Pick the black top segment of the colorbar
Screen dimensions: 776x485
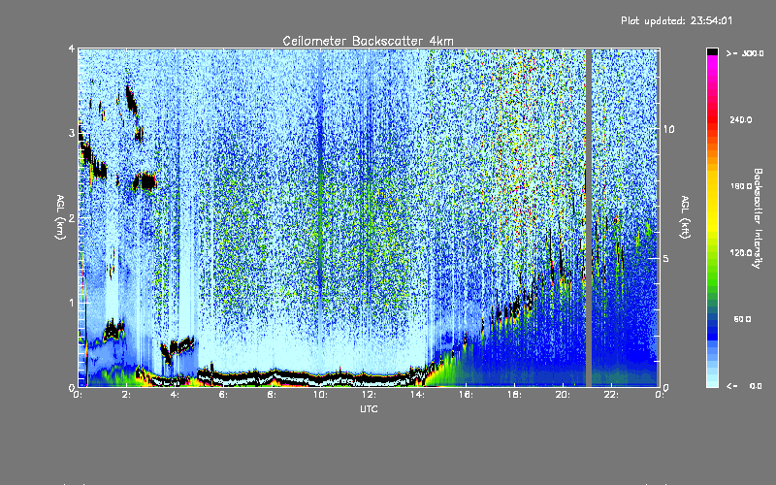click(712, 51)
